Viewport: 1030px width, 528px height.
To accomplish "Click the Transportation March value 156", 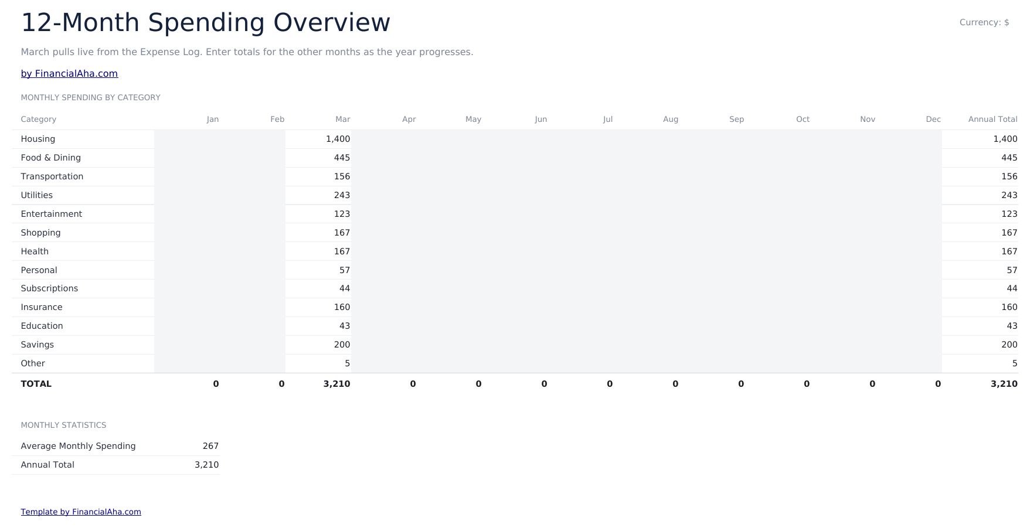I will pyautogui.click(x=342, y=176).
